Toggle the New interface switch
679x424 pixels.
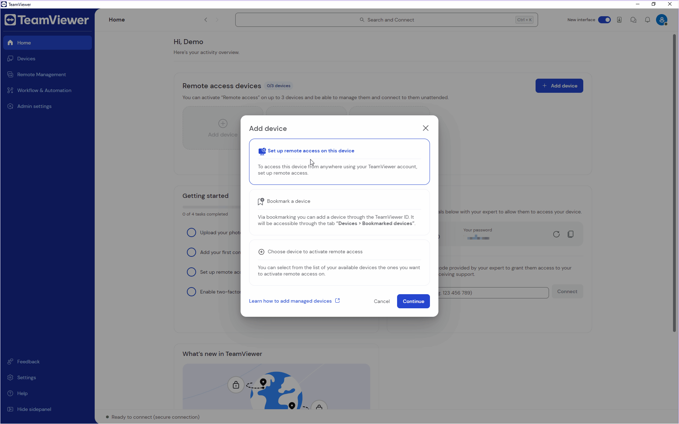click(x=604, y=20)
